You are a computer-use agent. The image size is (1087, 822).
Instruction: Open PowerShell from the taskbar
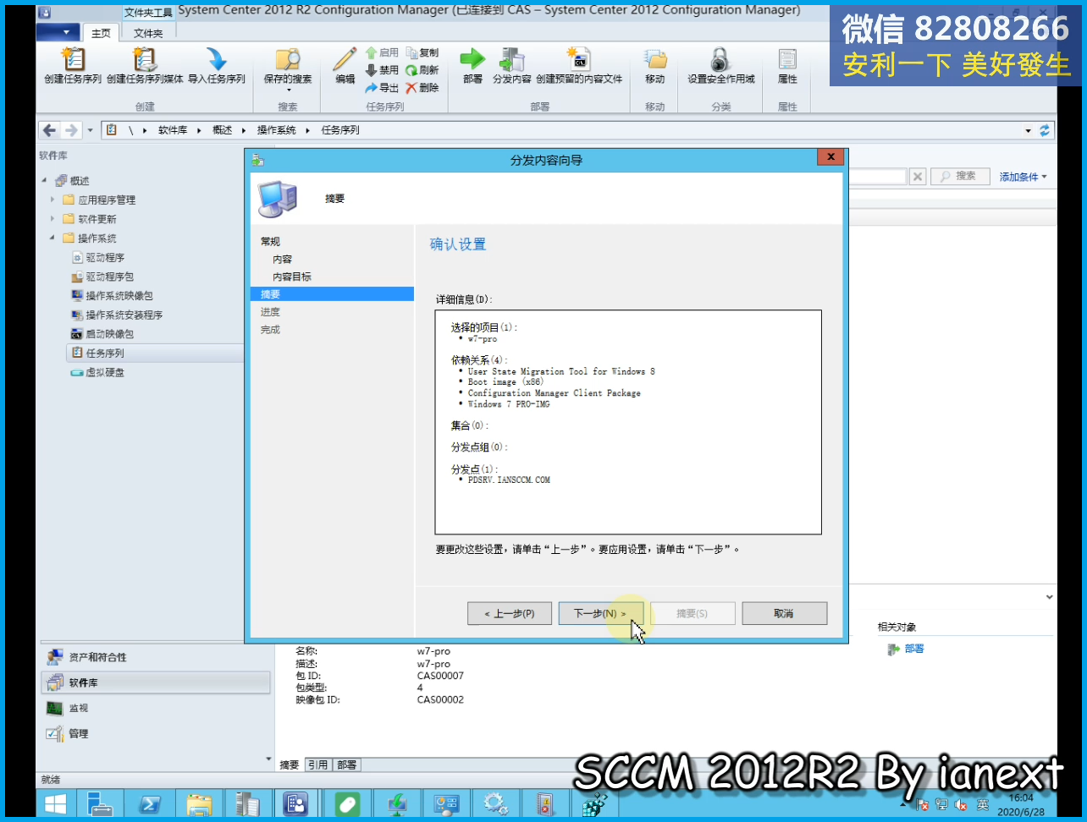151,803
